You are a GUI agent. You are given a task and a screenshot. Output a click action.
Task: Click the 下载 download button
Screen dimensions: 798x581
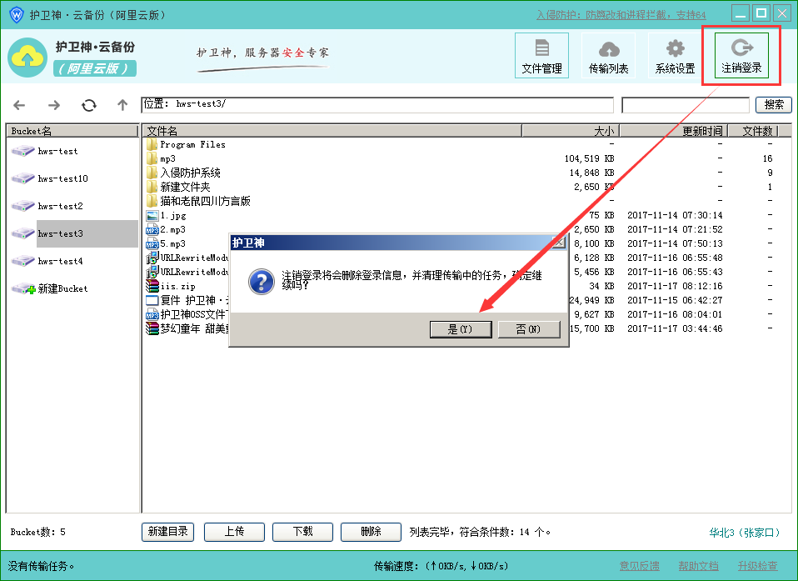coord(303,532)
